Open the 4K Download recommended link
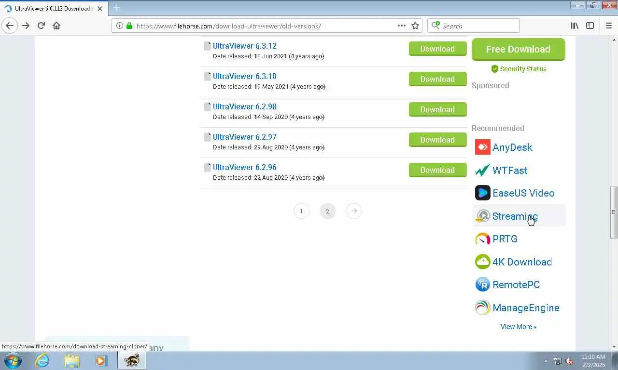Screen dimensions: 618x370 522,262
